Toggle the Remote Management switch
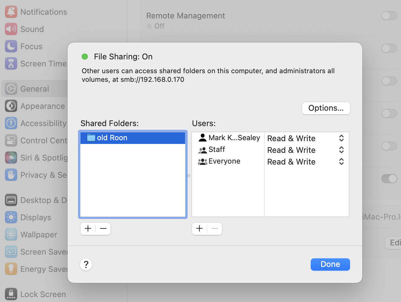This screenshot has width=401, height=302. pos(389,16)
